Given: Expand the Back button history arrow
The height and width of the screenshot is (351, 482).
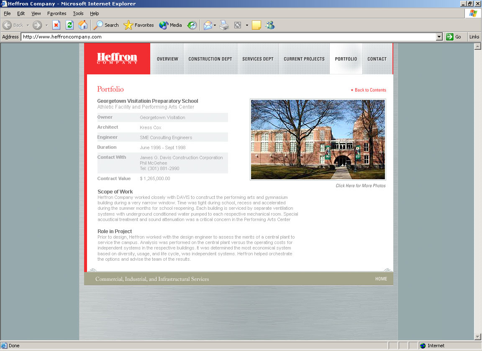Looking at the screenshot, I should tap(28, 25).
